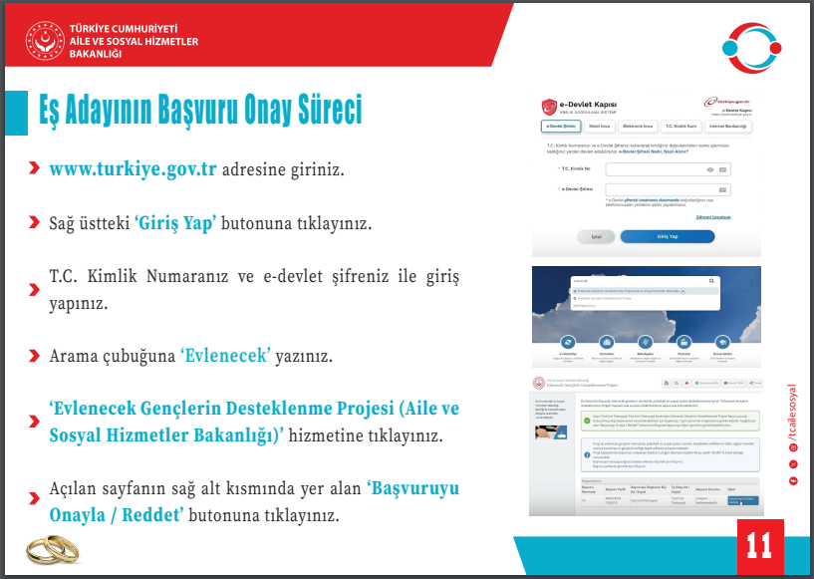Select the T.C. Kimlik Kartı login tab
This screenshot has height=579, width=814.
(x=681, y=127)
